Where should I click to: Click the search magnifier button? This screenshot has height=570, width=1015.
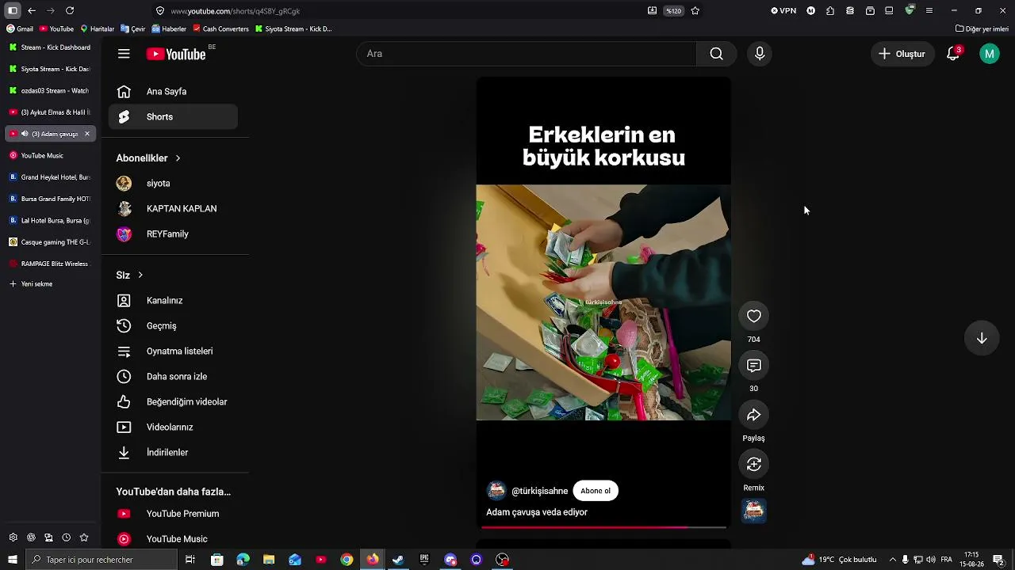tap(717, 54)
